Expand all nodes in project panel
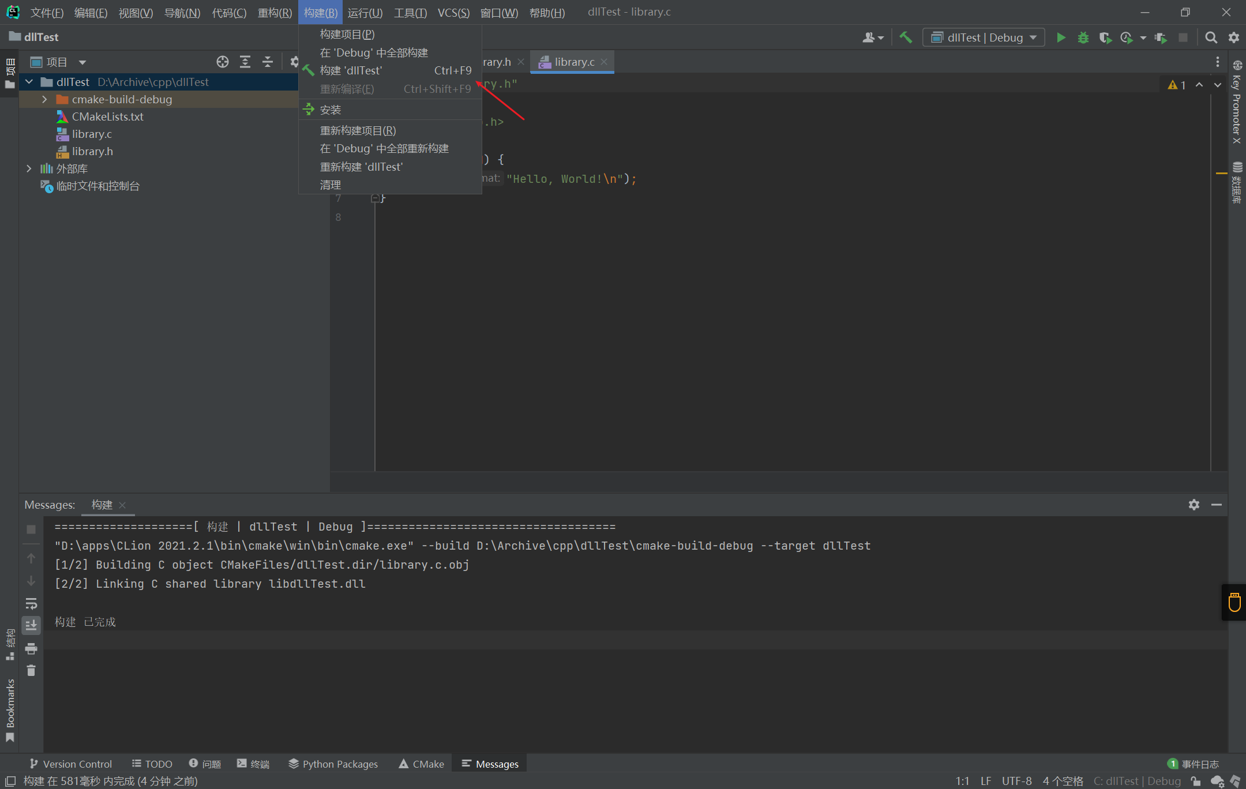 (x=245, y=62)
